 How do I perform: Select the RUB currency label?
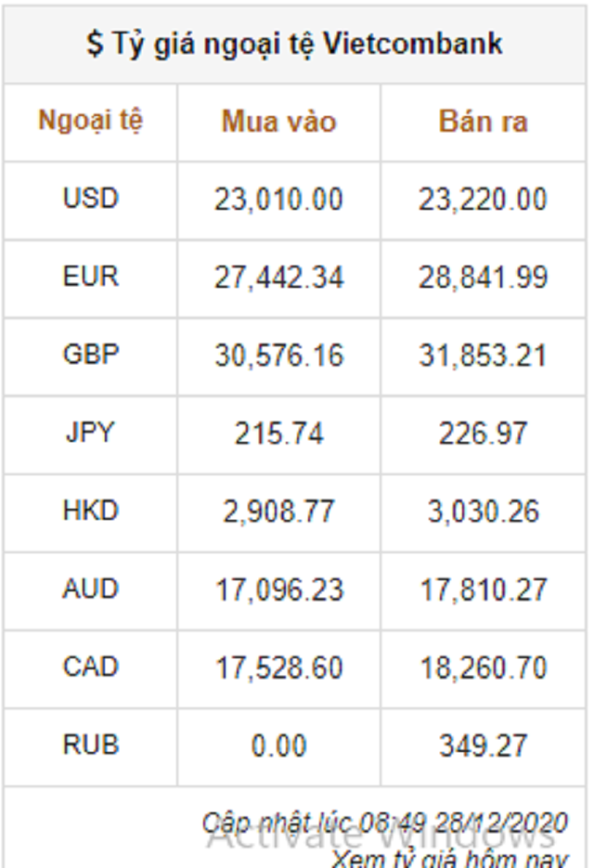(x=90, y=745)
